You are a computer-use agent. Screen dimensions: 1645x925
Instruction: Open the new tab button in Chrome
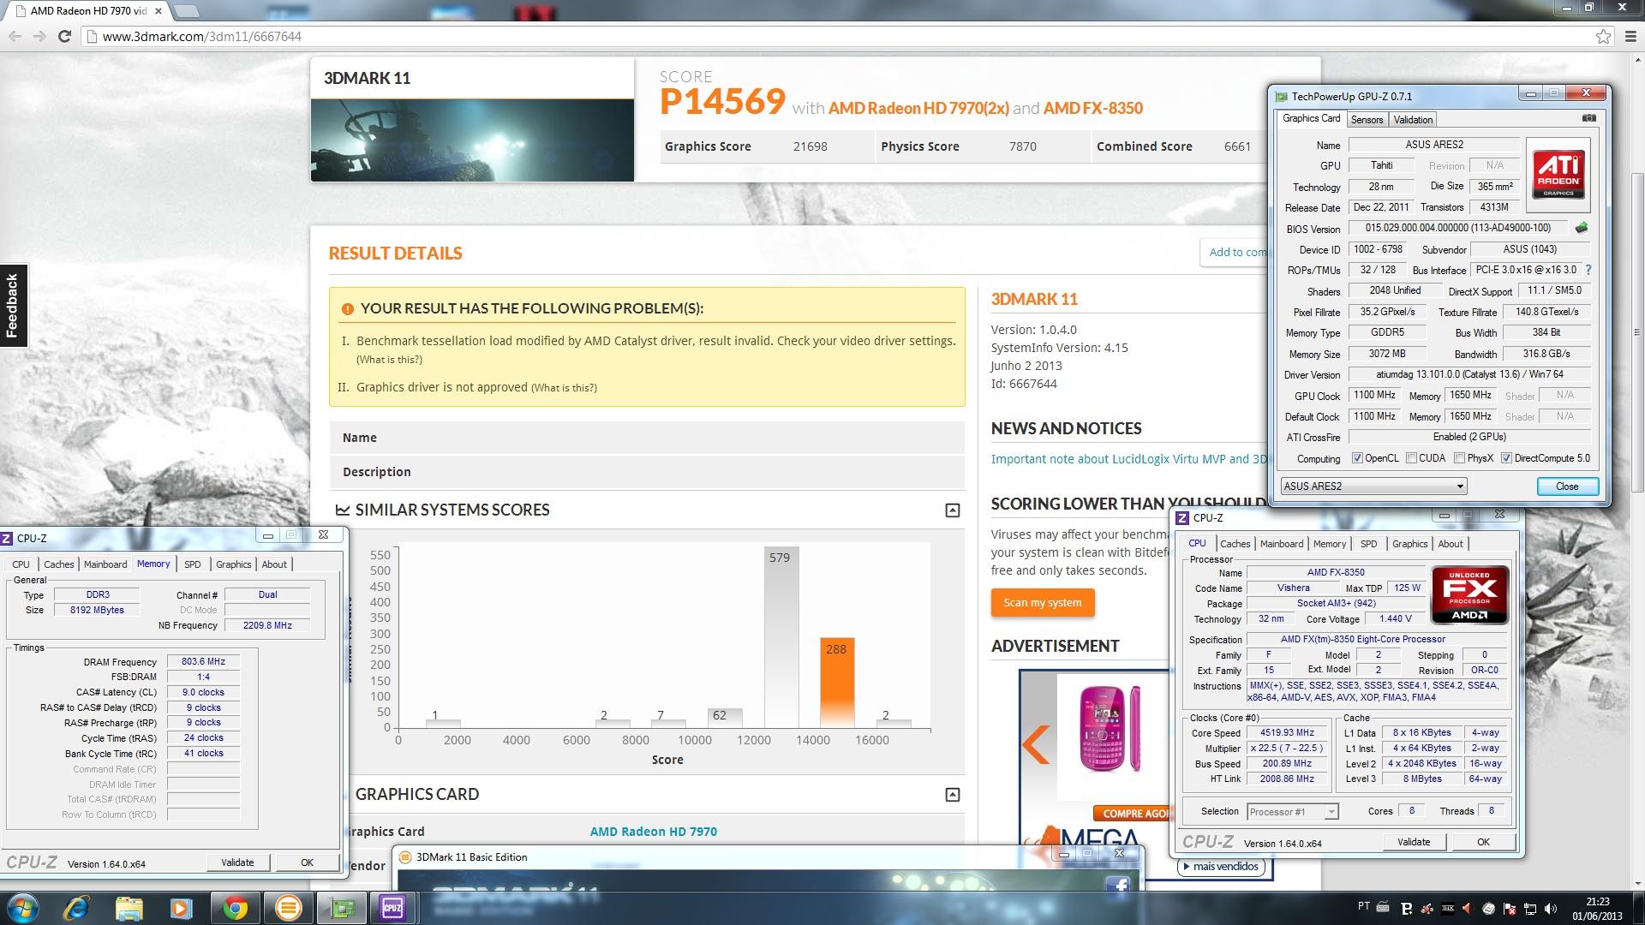(186, 11)
